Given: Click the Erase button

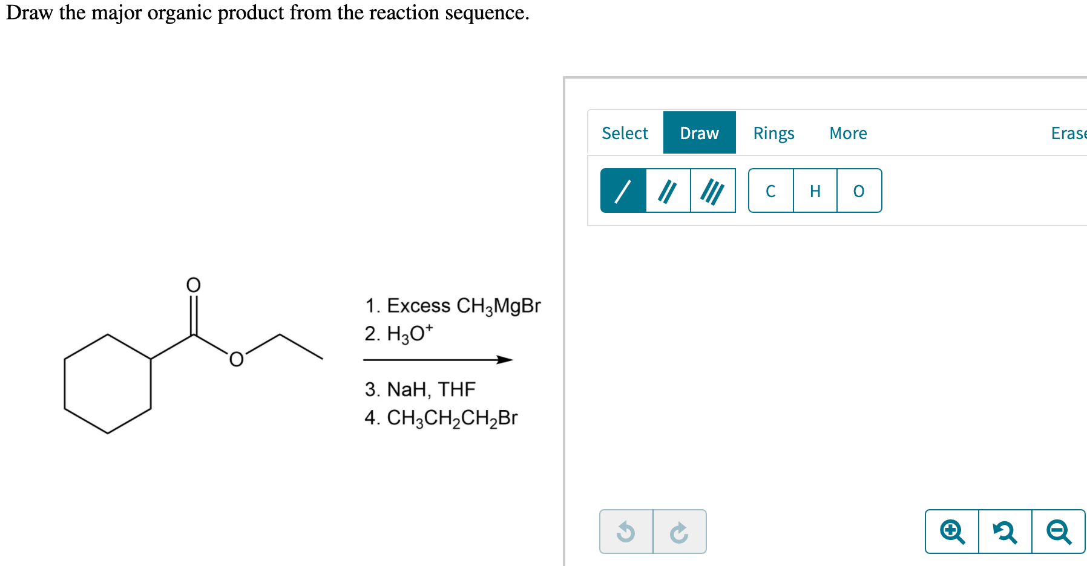Looking at the screenshot, I should point(1069,133).
